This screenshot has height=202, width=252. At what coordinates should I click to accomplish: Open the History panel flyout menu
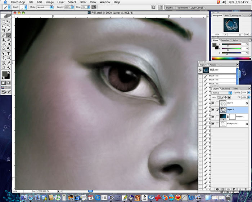[237, 65]
